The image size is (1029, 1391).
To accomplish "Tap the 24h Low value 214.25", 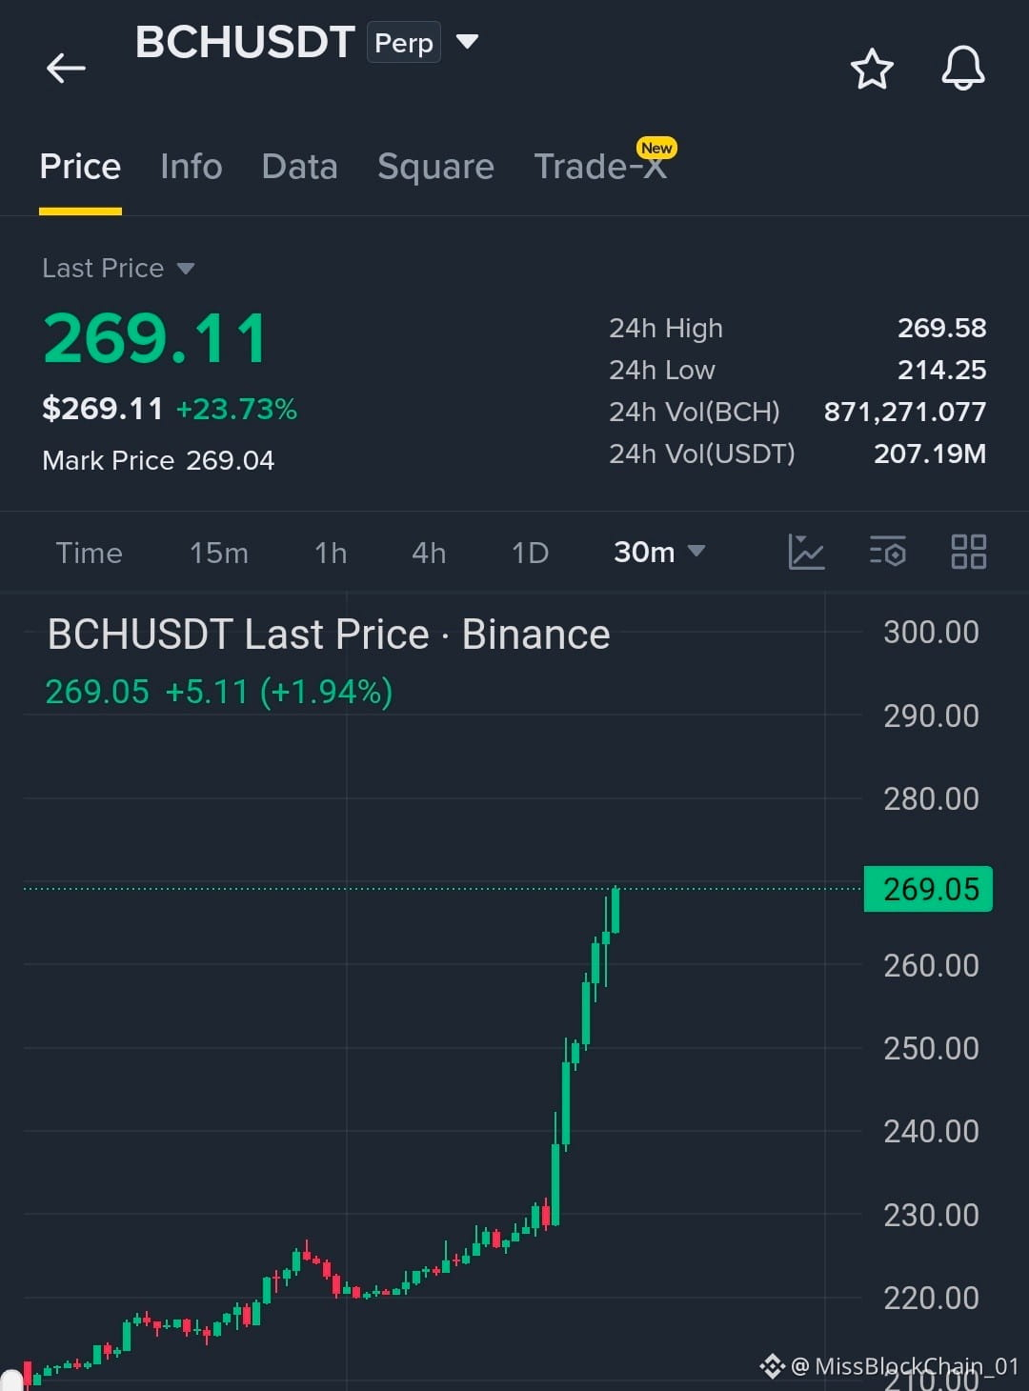I will pyautogui.click(x=941, y=370).
